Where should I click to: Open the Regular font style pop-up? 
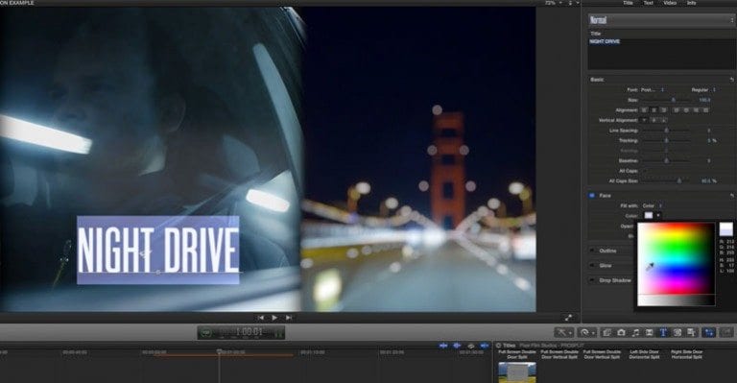(703, 90)
